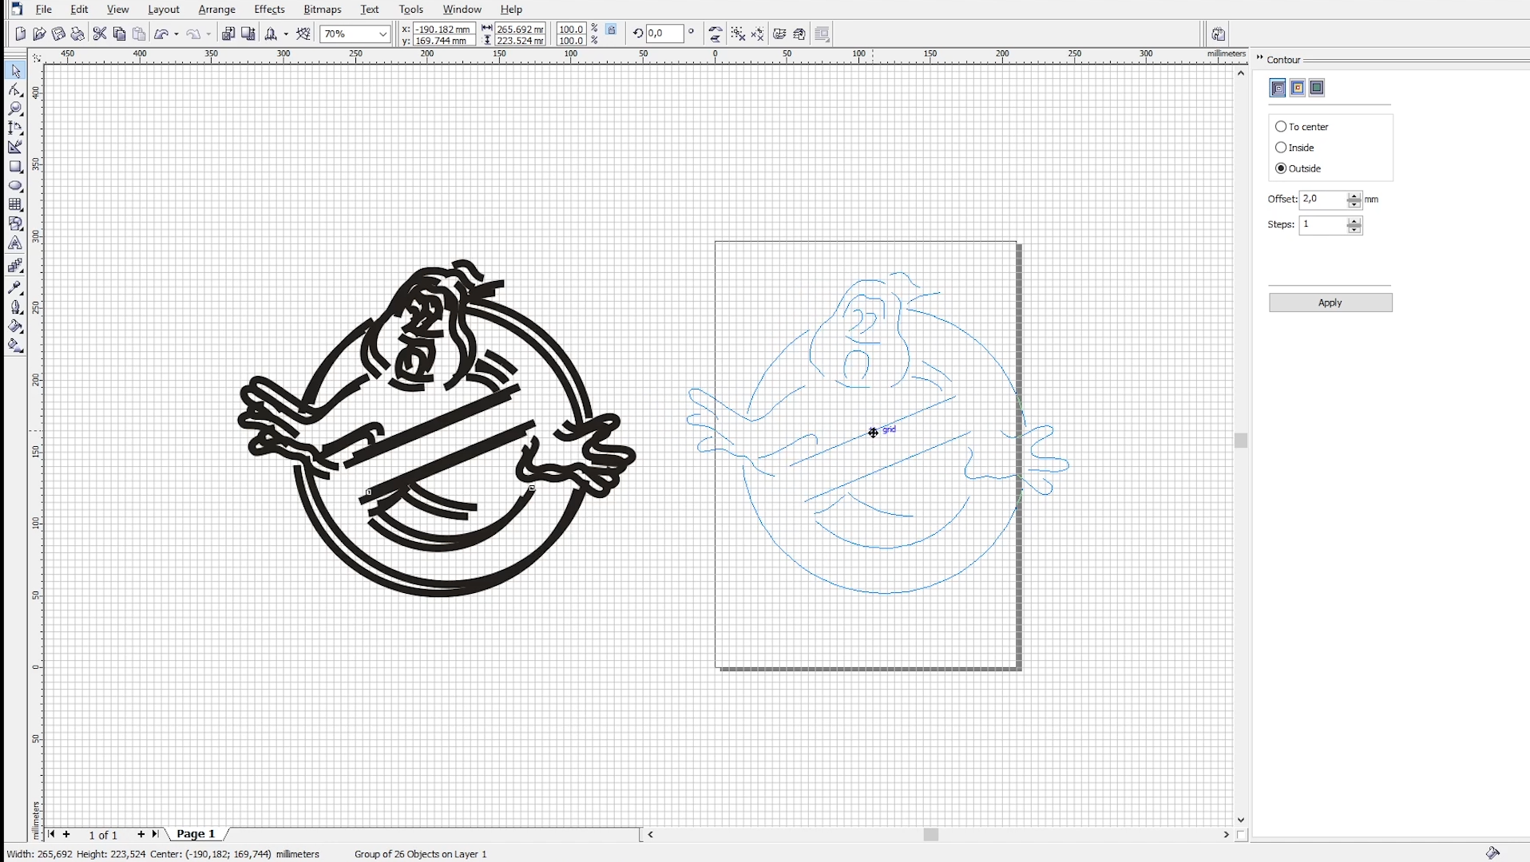The height and width of the screenshot is (862, 1530).
Task: Click the Mirror buttons icon
Action: [x=715, y=34]
